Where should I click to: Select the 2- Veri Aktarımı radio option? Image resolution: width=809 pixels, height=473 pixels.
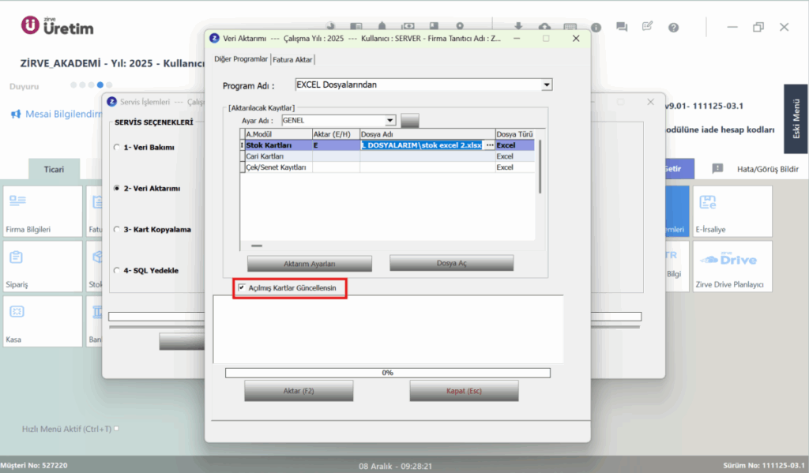click(x=117, y=188)
